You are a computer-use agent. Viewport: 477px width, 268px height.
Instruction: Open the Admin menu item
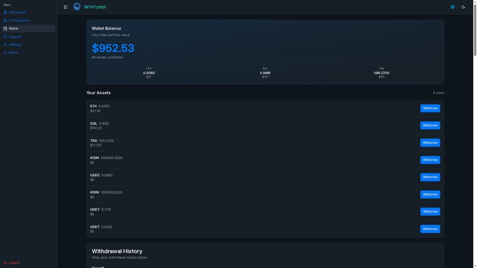pyautogui.click(x=14, y=53)
